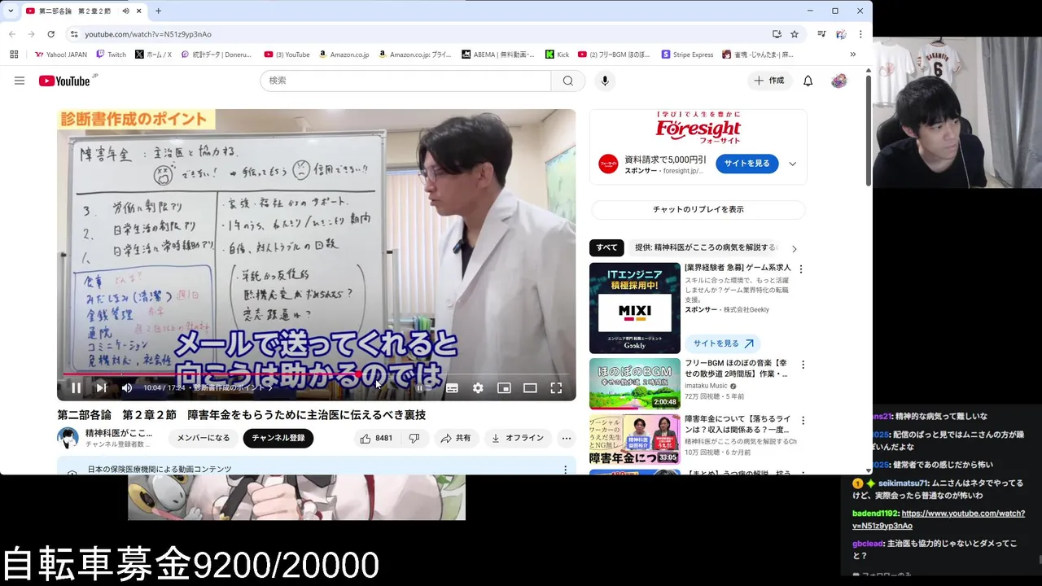This screenshot has width=1042, height=586.
Task: Open the YouTube guide hamburger menu
Action: 20,81
